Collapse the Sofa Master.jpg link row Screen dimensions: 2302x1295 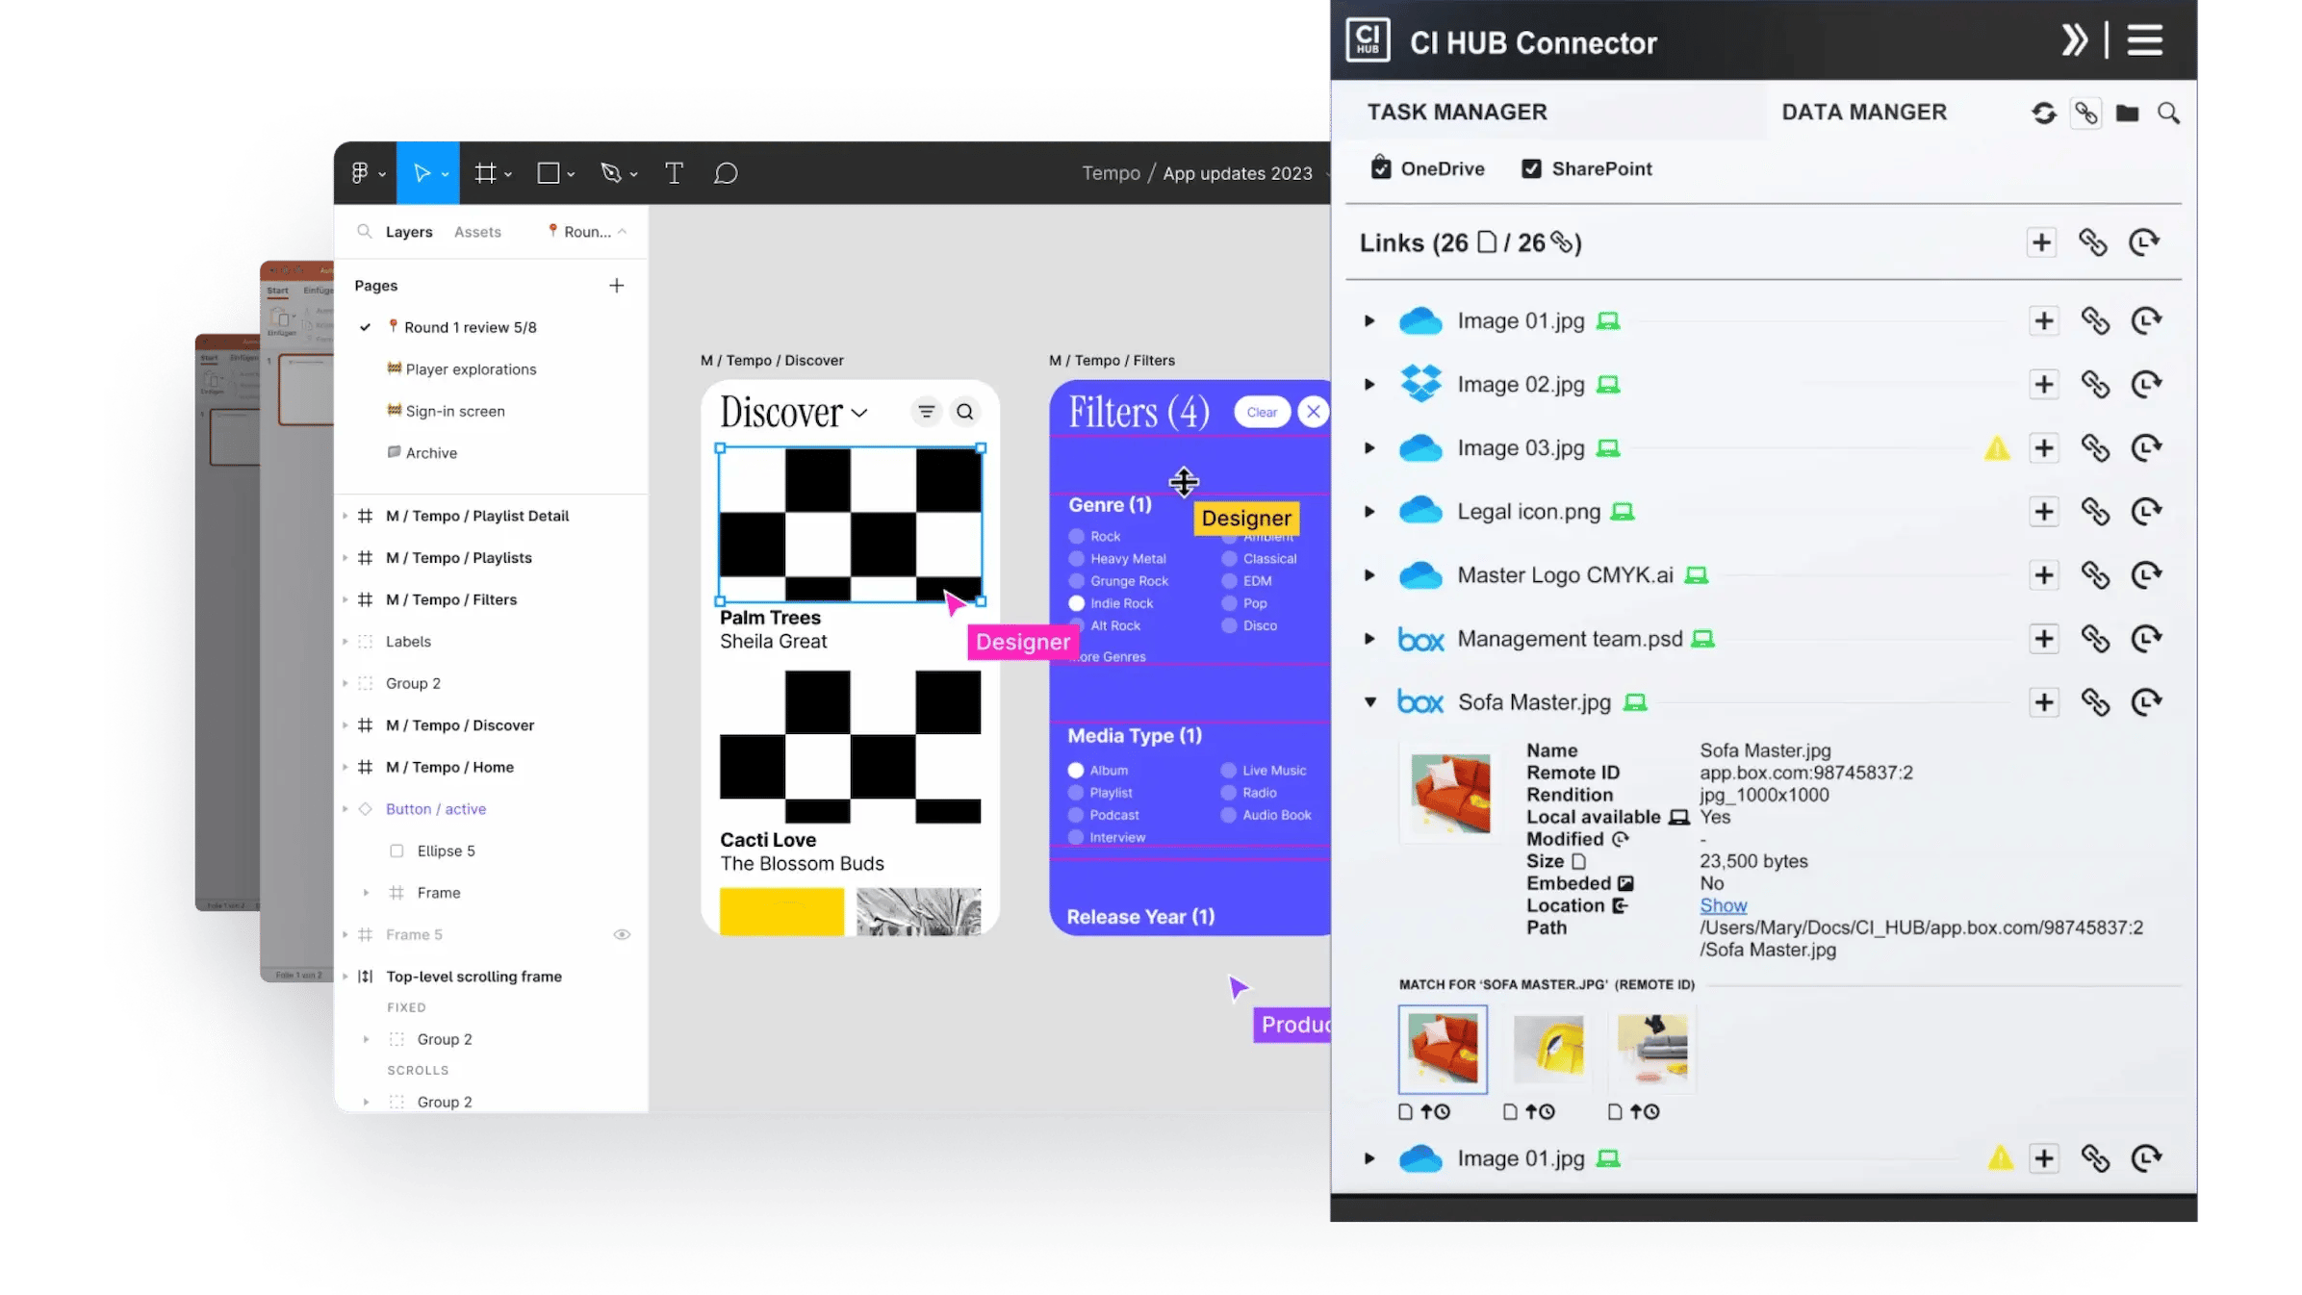pyautogui.click(x=1369, y=702)
